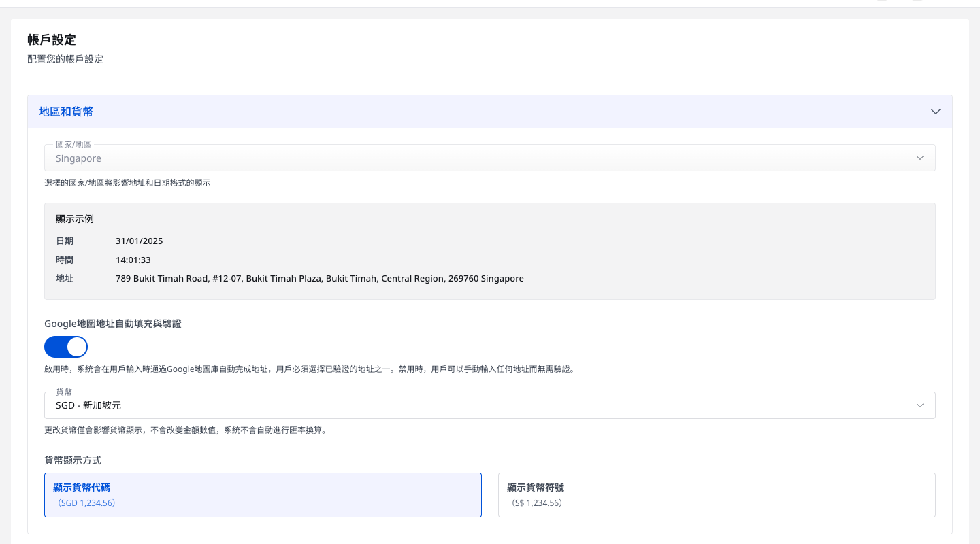This screenshot has height=544, width=980.
Task: Toggle Google地圖地址自動填充與驗證 switch off
Action: tap(66, 347)
